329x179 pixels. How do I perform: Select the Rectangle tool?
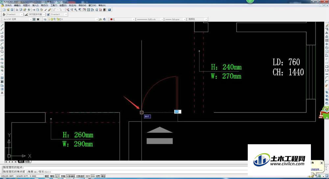point(2,40)
